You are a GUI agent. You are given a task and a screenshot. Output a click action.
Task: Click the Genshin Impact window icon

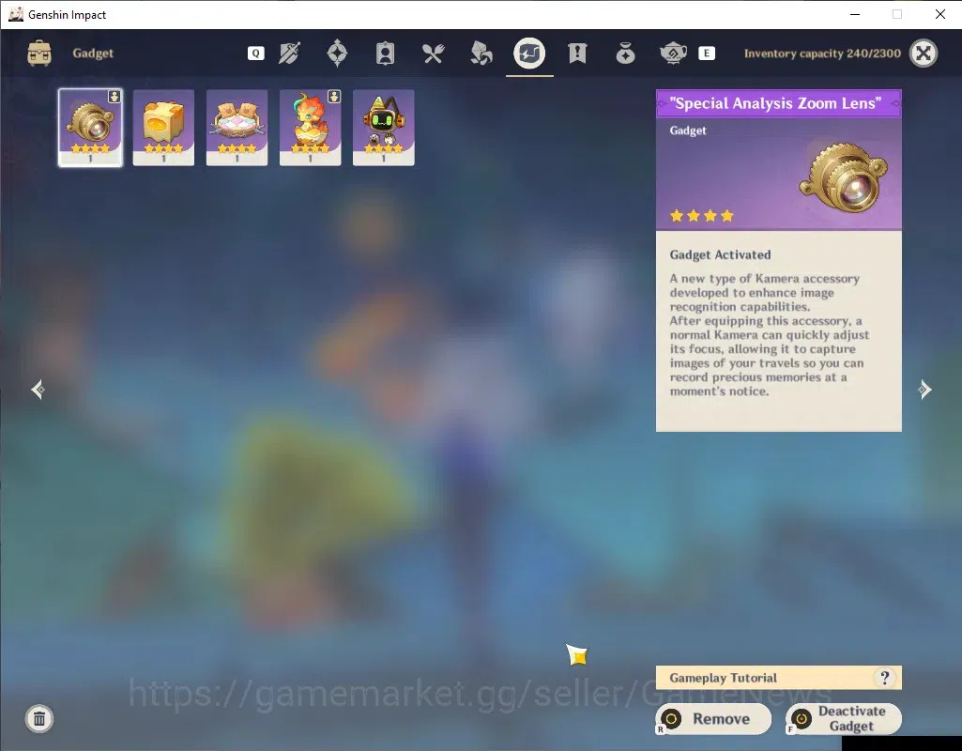[16, 14]
